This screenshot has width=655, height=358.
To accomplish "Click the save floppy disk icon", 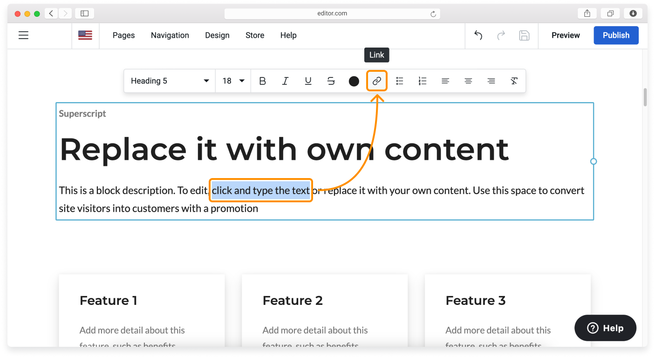I will point(524,35).
